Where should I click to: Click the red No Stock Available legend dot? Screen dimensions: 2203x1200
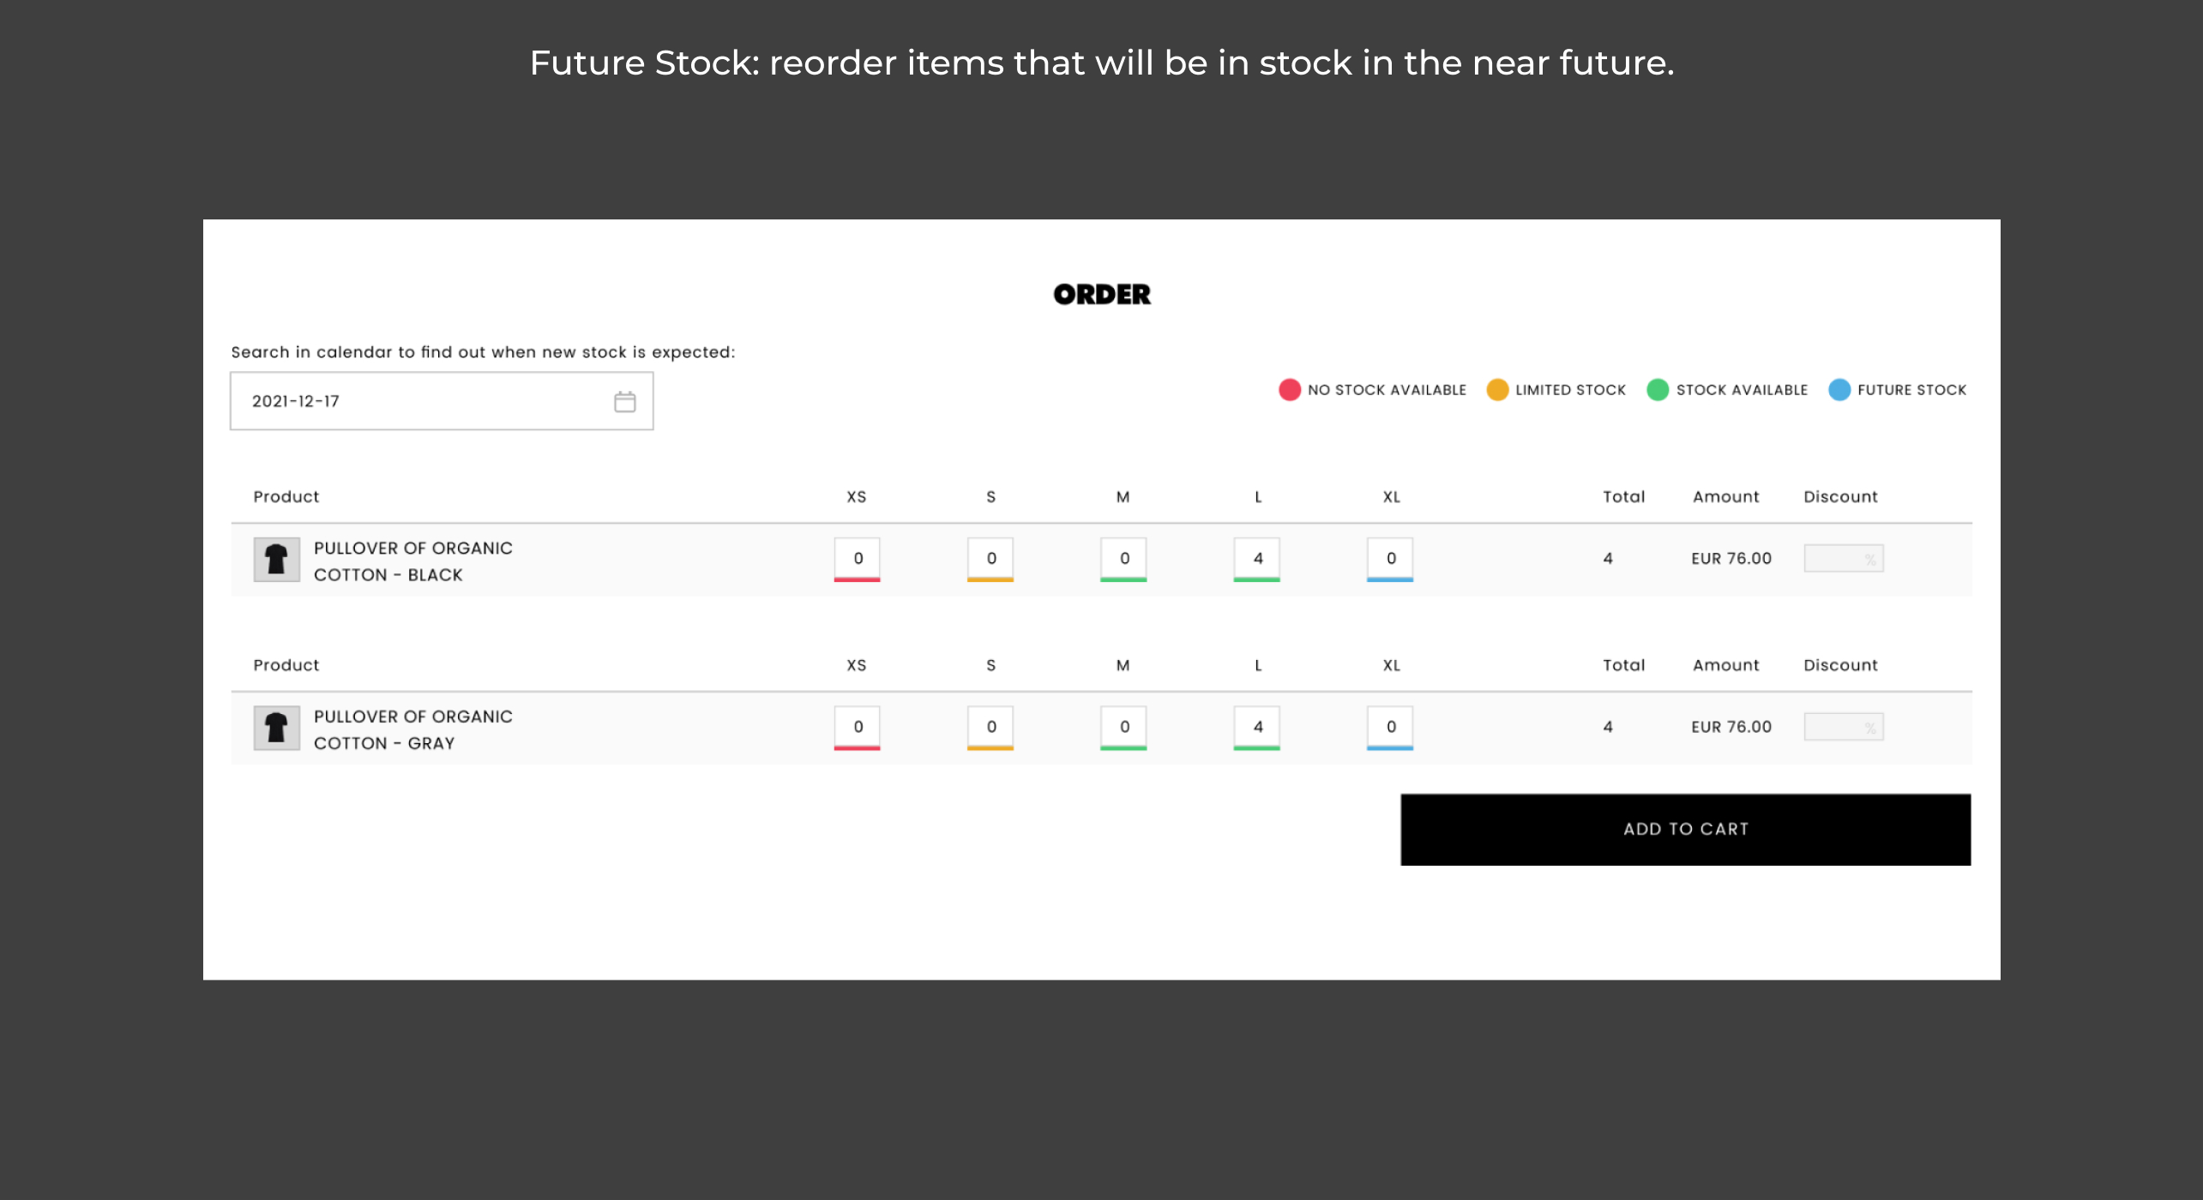tap(1289, 390)
